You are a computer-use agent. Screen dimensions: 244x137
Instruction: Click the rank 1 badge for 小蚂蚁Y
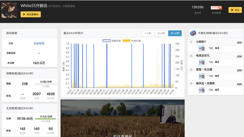[x=191, y=42]
